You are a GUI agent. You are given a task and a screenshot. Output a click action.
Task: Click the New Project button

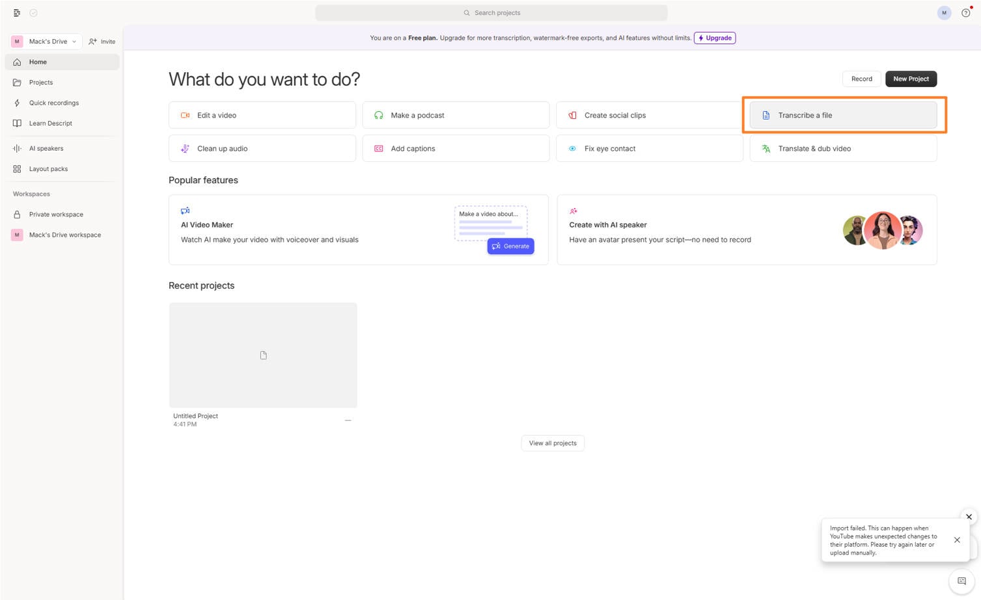(x=911, y=79)
